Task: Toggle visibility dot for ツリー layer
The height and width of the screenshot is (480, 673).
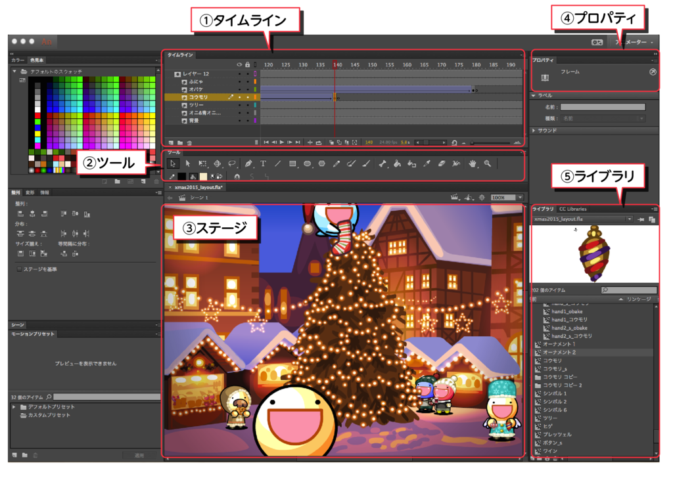Action: (x=239, y=105)
